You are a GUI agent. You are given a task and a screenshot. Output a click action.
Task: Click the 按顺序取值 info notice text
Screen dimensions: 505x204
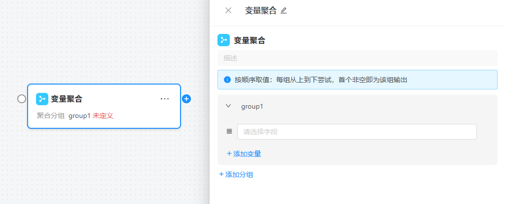coord(321,80)
